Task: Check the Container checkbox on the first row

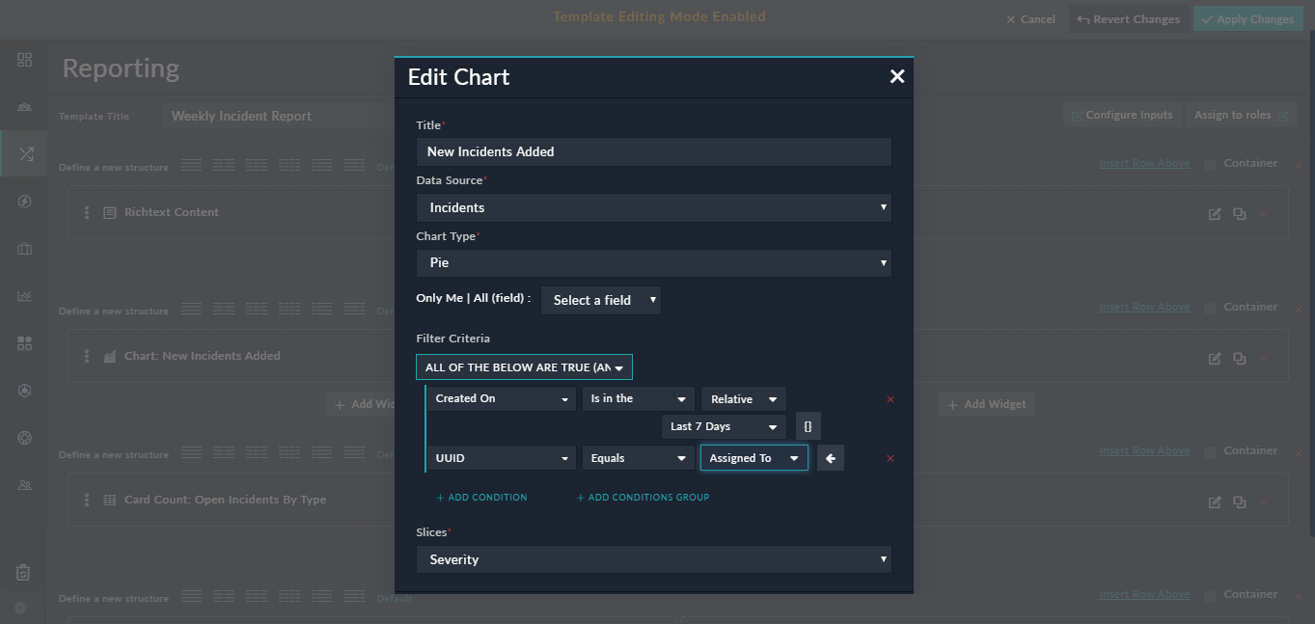Action: click(x=1209, y=162)
